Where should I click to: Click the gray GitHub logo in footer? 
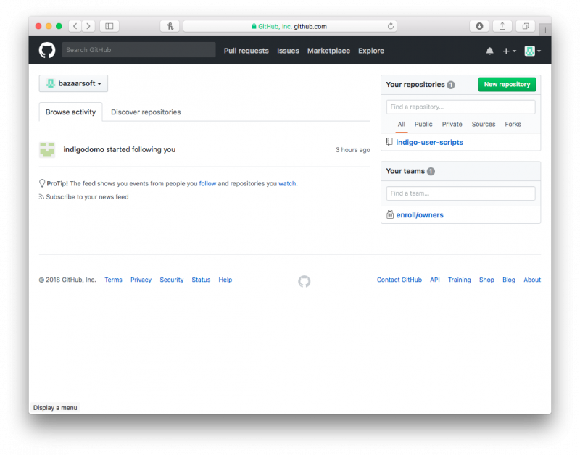304,282
